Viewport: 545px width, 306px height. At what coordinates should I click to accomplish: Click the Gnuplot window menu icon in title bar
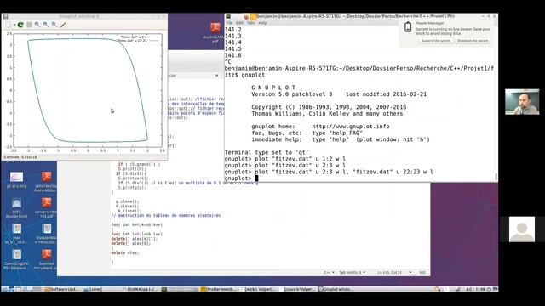5,16
